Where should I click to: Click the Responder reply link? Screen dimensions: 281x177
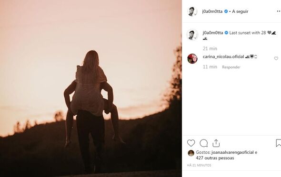(x=231, y=67)
